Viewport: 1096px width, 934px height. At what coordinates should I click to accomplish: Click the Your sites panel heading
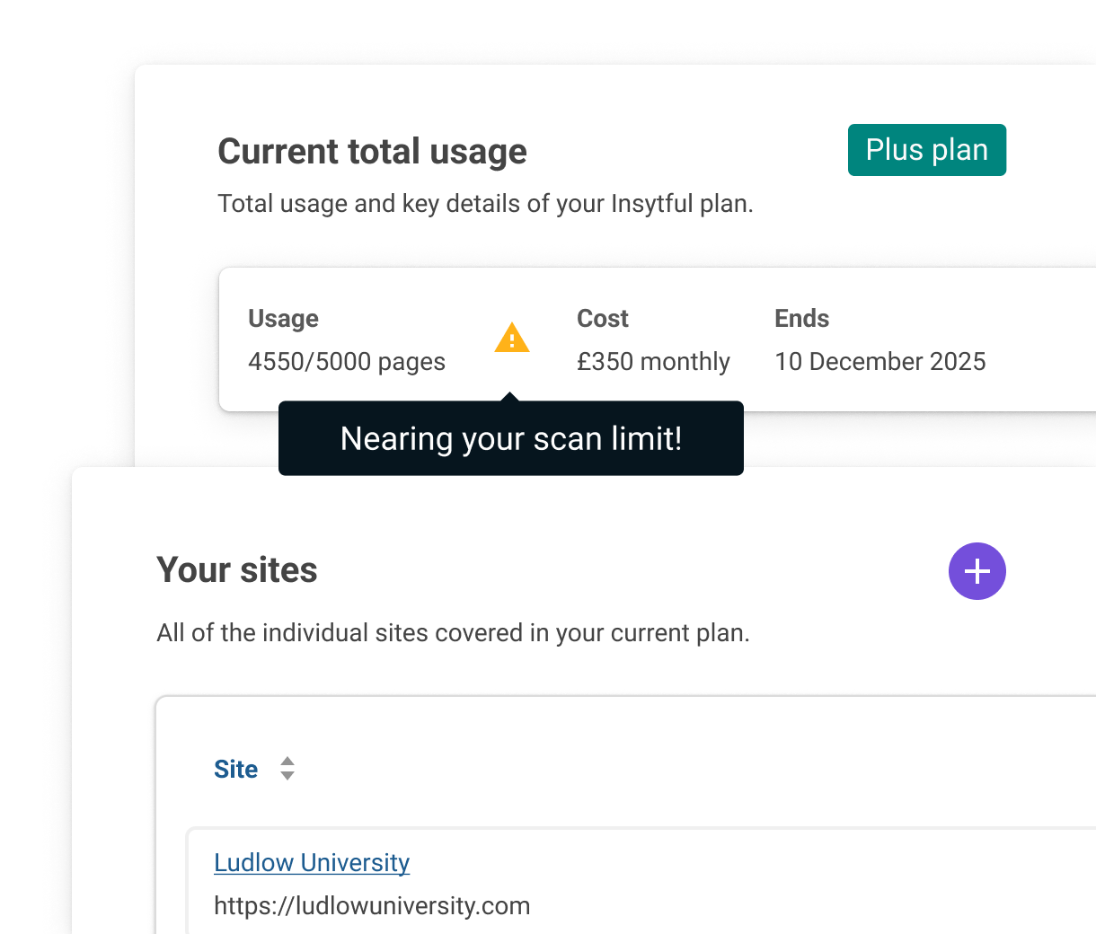click(236, 569)
